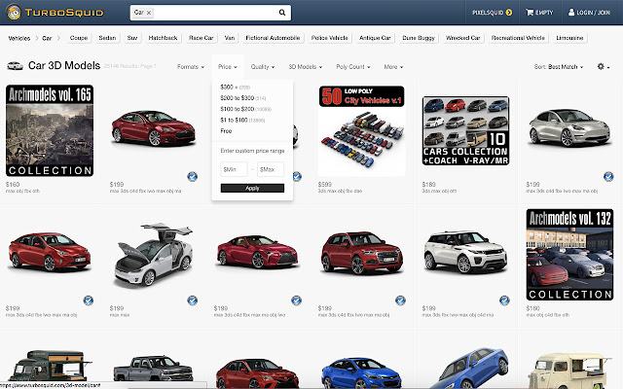Open the empty shopping cart
The image size is (623, 389).
coord(539,13)
